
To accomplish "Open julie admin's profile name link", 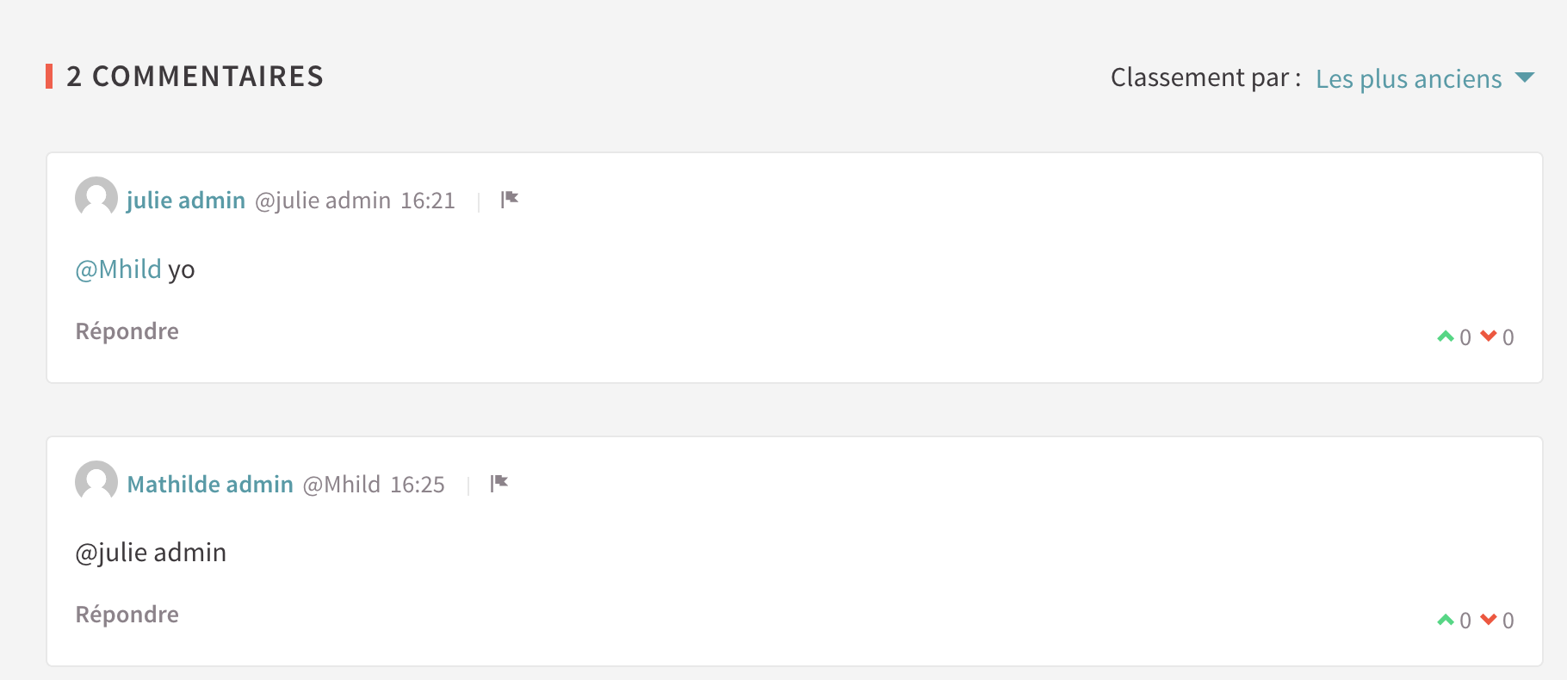I will click(186, 201).
